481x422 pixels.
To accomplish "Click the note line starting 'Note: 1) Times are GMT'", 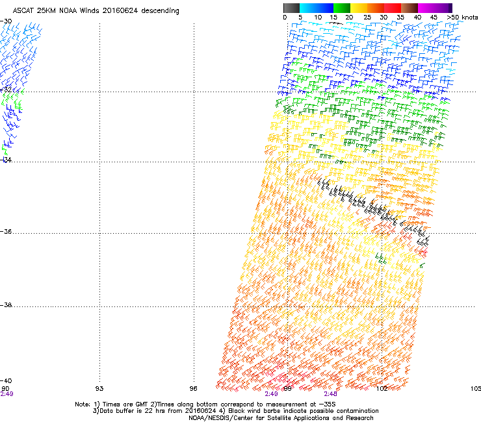I will click(205, 404).
